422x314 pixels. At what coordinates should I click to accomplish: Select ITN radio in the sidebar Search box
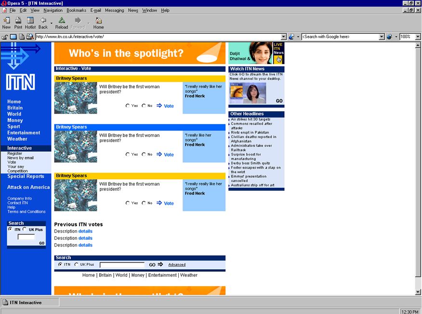click(10, 229)
